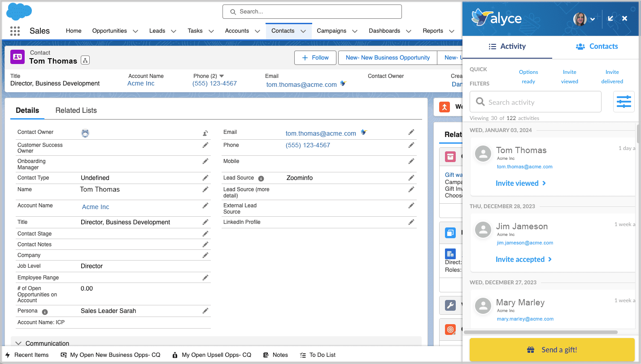Image resolution: width=641 pixels, height=364 pixels.
Task: Open the Leads tab dropdown chevron
Action: point(174,31)
